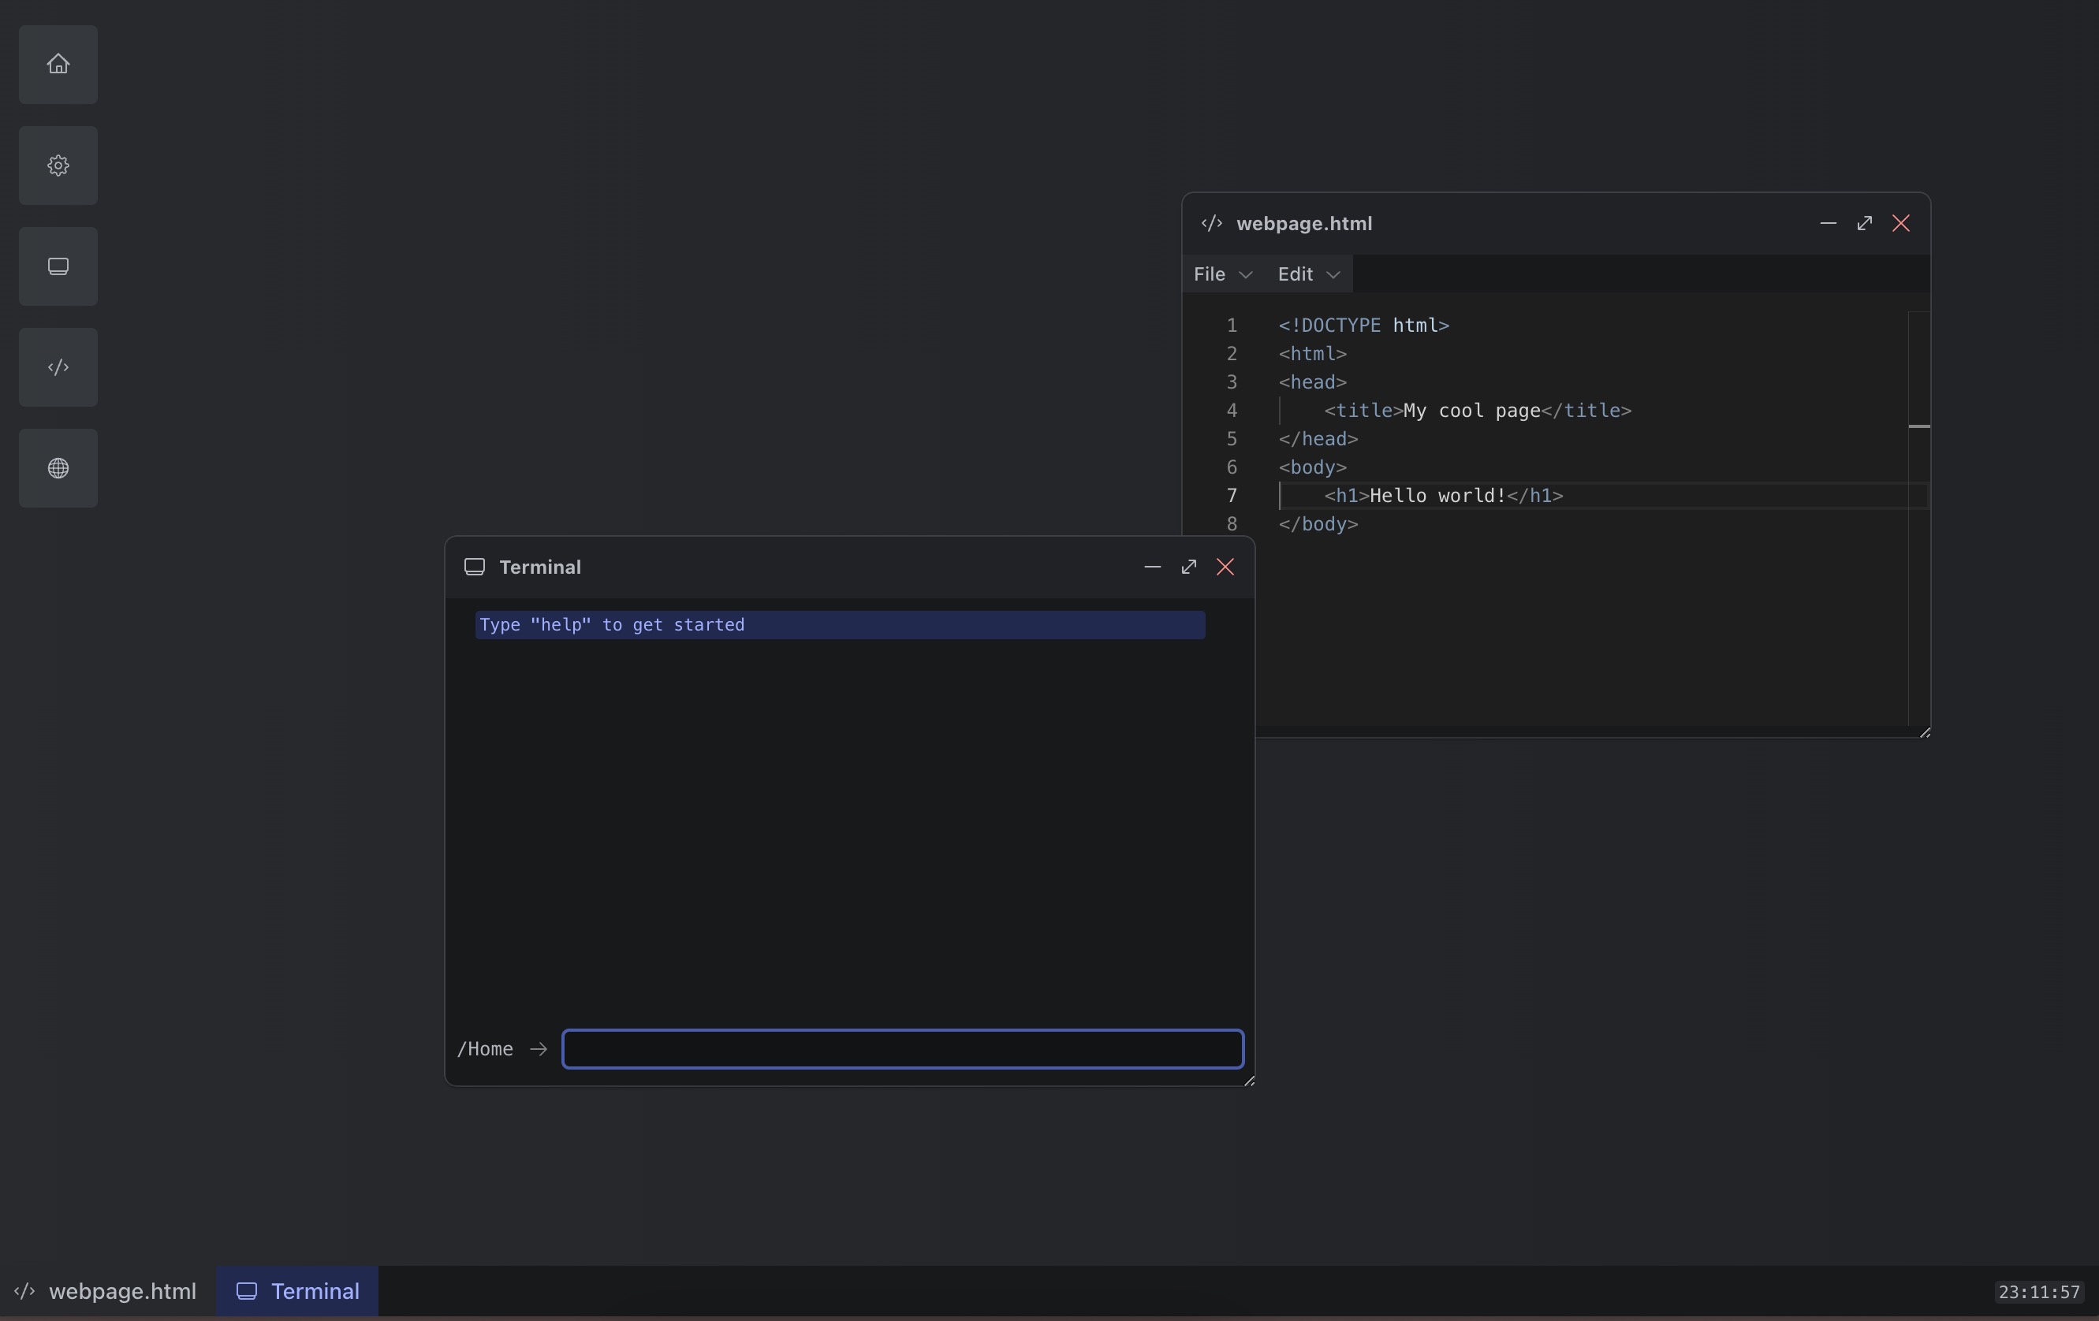Screen dimensions: 2099x1321
Task: Click webpage.html window resize handle corner
Action: (x=1925, y=733)
